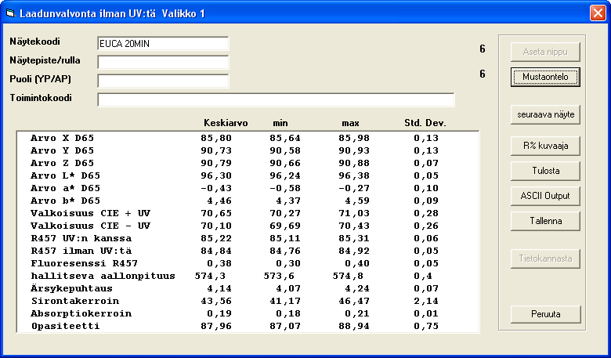Click the Keskiarvo column header
The image size is (611, 358).
coord(226,123)
